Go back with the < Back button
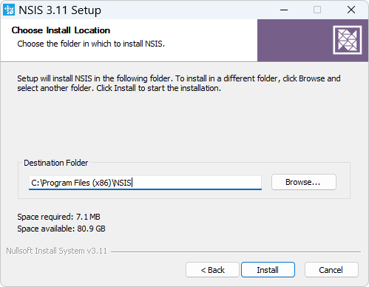Viewport: 369px width, 287px height. tap(212, 270)
